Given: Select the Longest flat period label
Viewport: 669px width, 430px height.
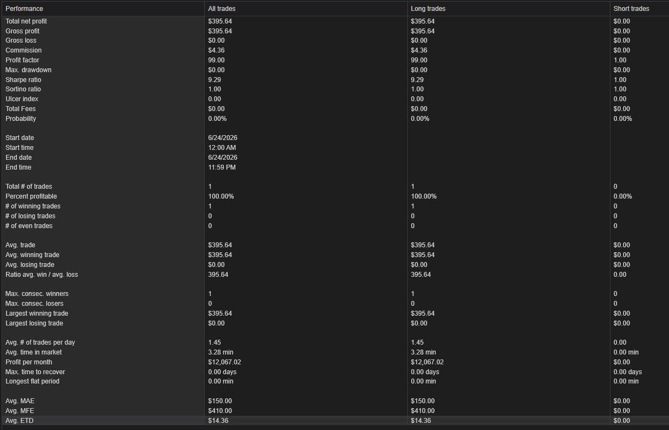Looking at the screenshot, I should click(x=32, y=381).
